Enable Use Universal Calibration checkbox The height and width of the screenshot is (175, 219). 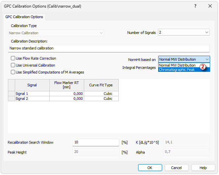click(x=13, y=65)
